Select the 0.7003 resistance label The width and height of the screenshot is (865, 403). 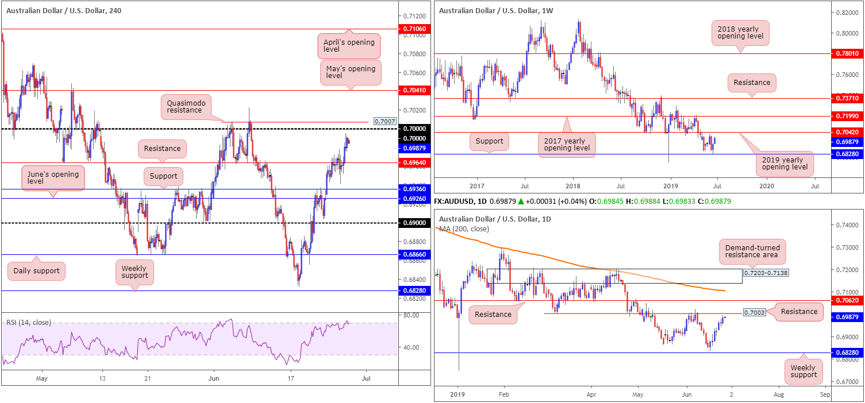tap(754, 313)
